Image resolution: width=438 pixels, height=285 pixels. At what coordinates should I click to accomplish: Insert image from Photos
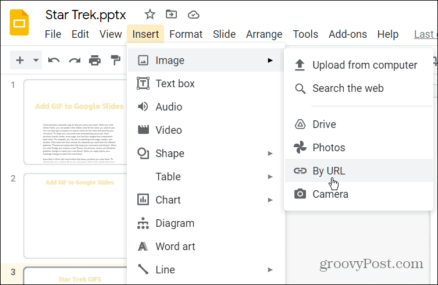(x=359, y=147)
